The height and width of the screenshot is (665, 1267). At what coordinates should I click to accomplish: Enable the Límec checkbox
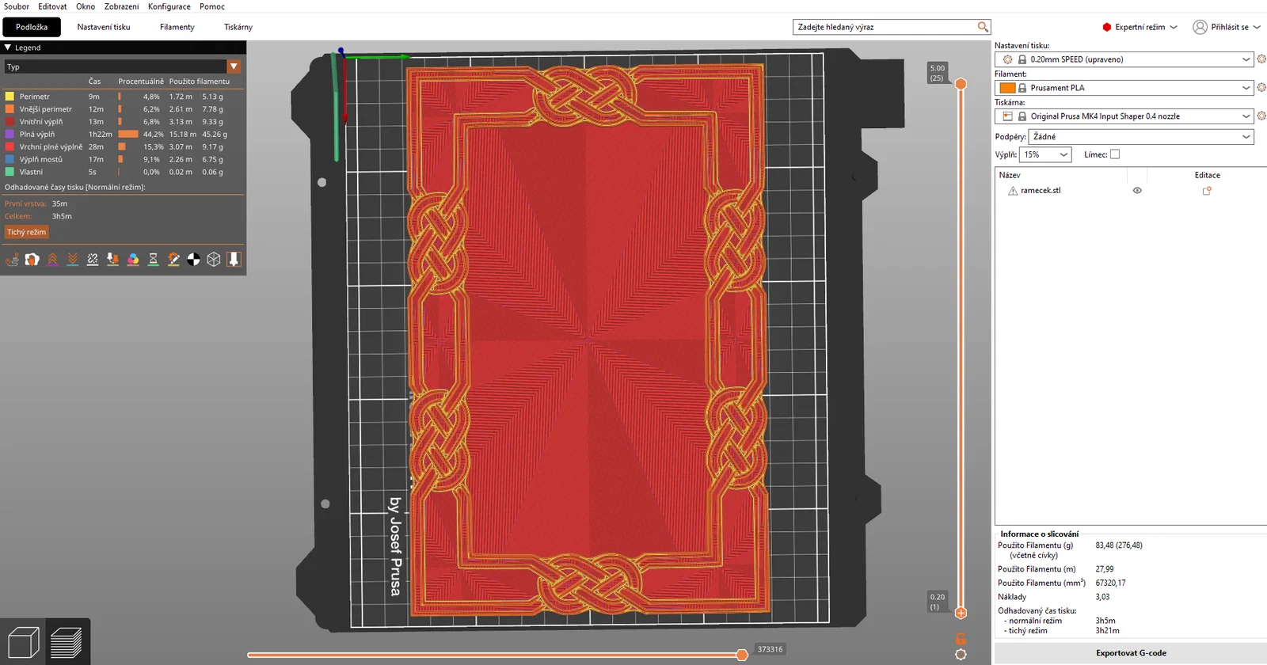[x=1115, y=154]
